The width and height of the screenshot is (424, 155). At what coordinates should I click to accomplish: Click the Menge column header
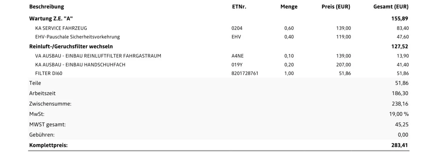click(289, 7)
